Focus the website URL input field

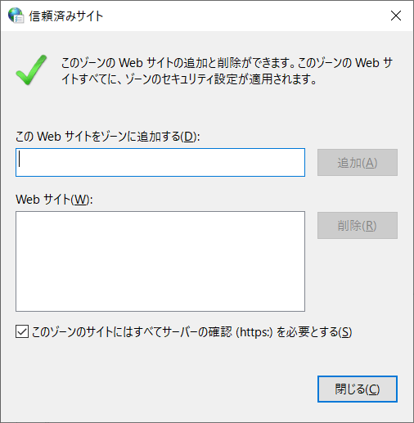tap(160, 163)
